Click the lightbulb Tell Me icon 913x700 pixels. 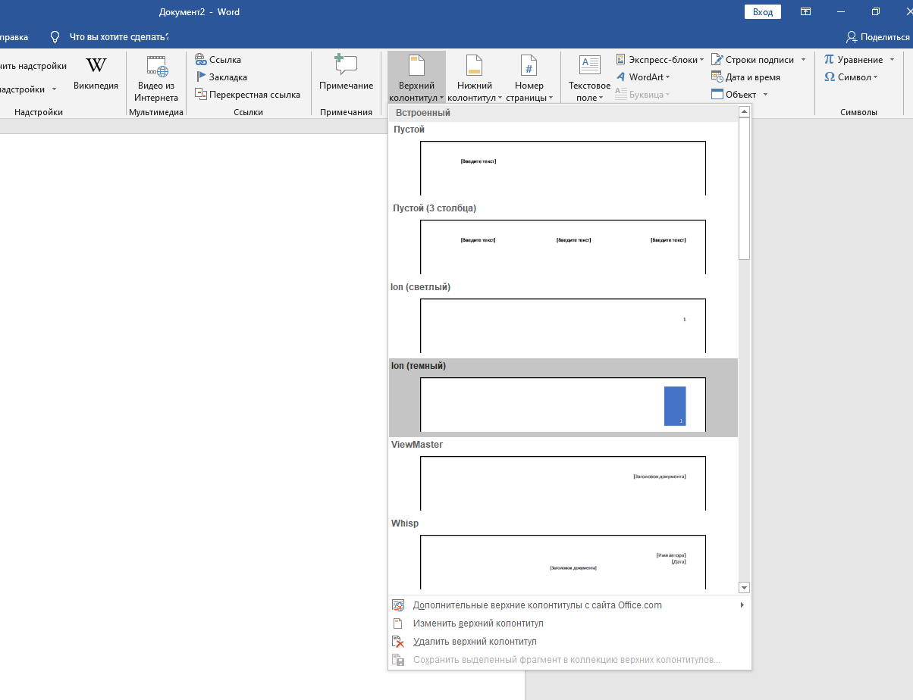click(55, 36)
